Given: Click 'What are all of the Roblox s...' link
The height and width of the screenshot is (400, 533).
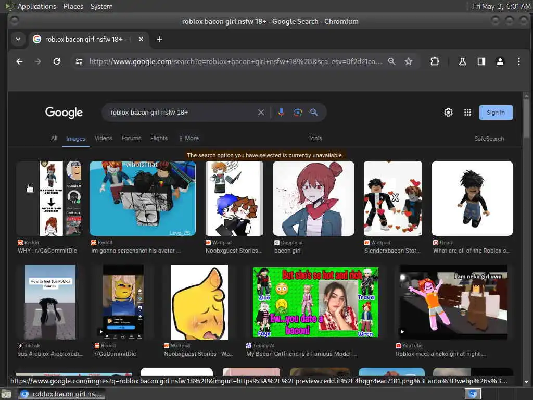Looking at the screenshot, I should (472, 251).
